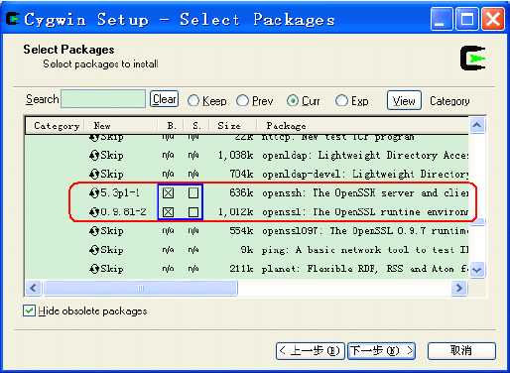
Task: Click the openssl package description text
Action: pyautogui.click(x=365, y=212)
